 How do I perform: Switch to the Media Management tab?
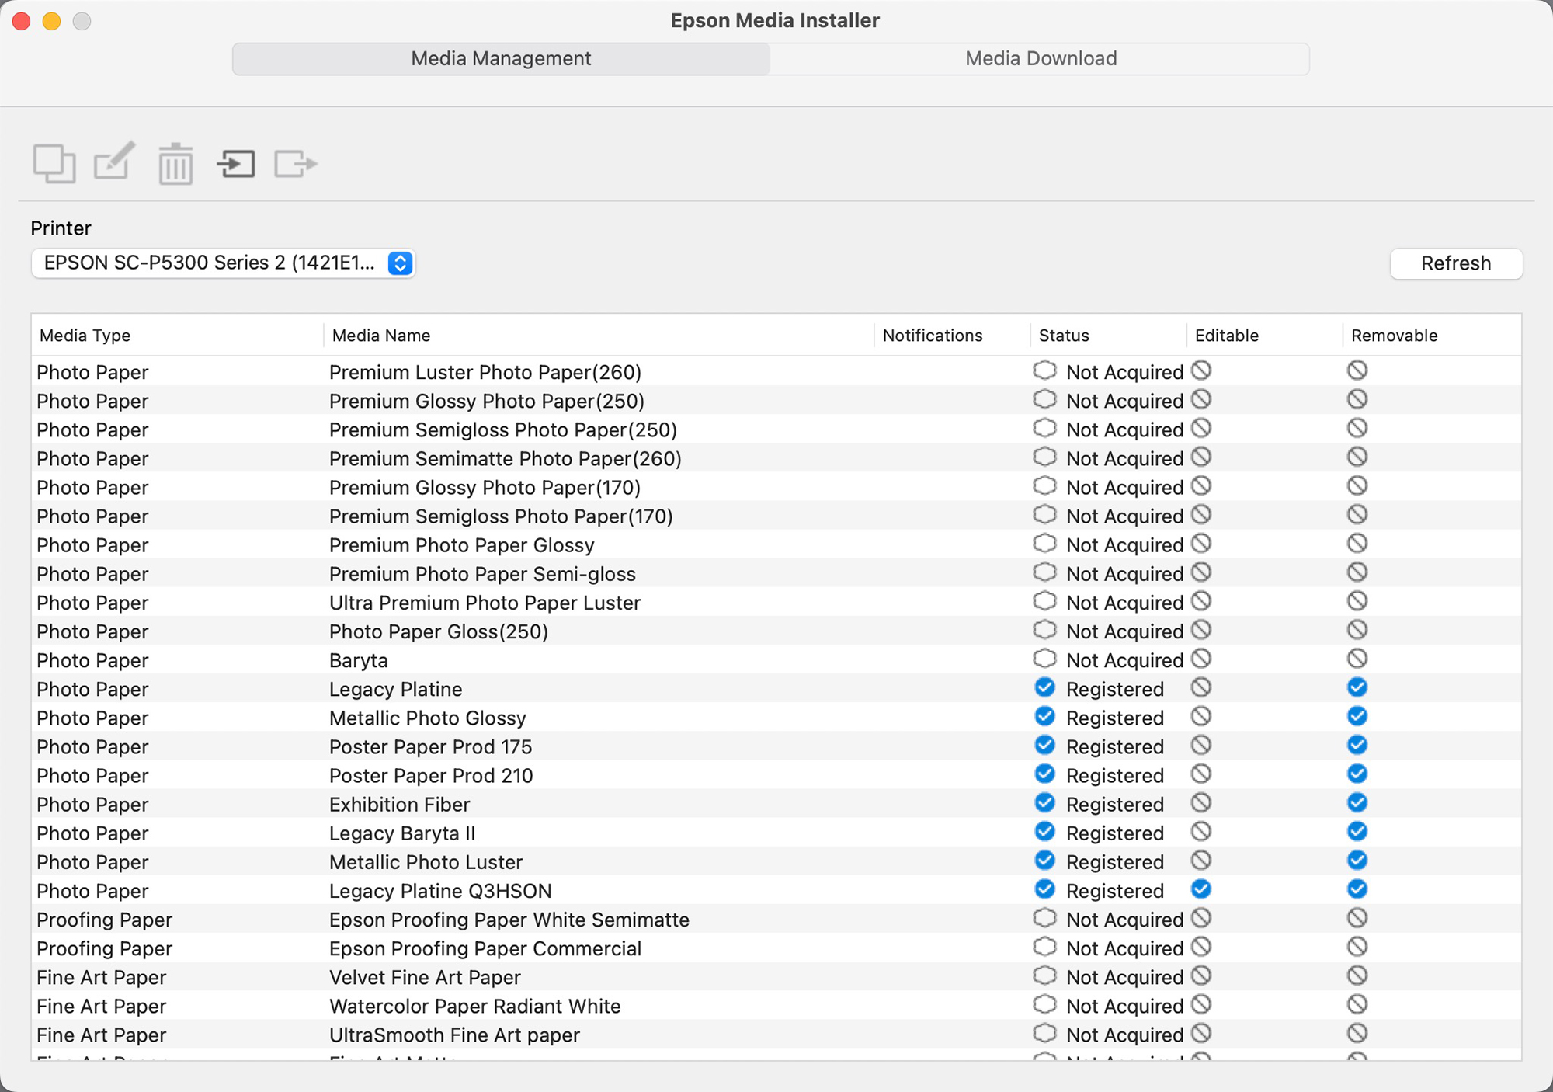pos(501,59)
